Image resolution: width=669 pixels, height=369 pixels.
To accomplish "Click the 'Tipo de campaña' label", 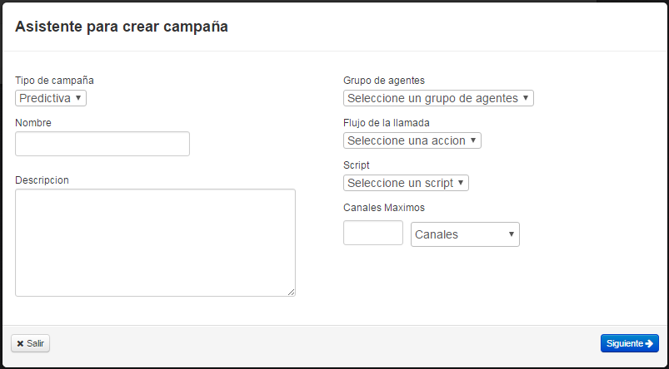I will pos(54,81).
